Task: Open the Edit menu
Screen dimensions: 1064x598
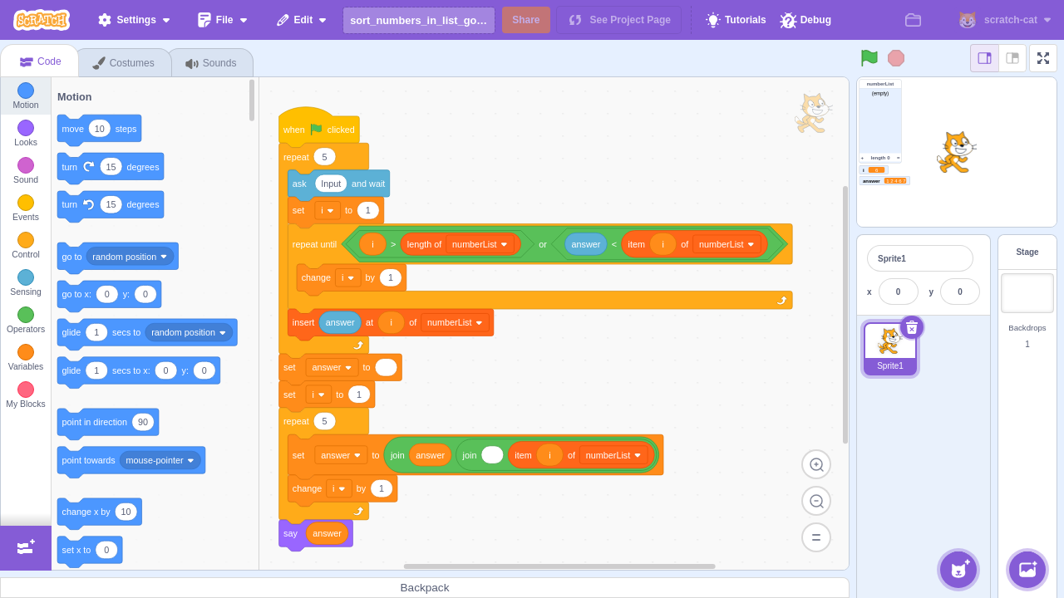Action: point(302,20)
